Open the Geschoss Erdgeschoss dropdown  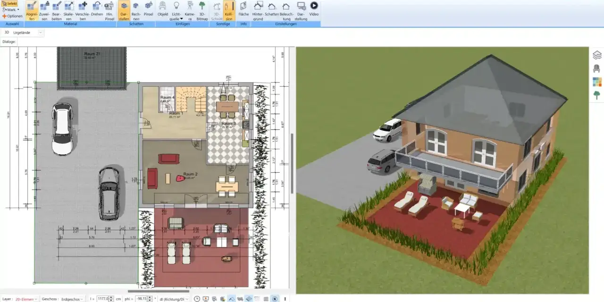[x=72, y=299]
